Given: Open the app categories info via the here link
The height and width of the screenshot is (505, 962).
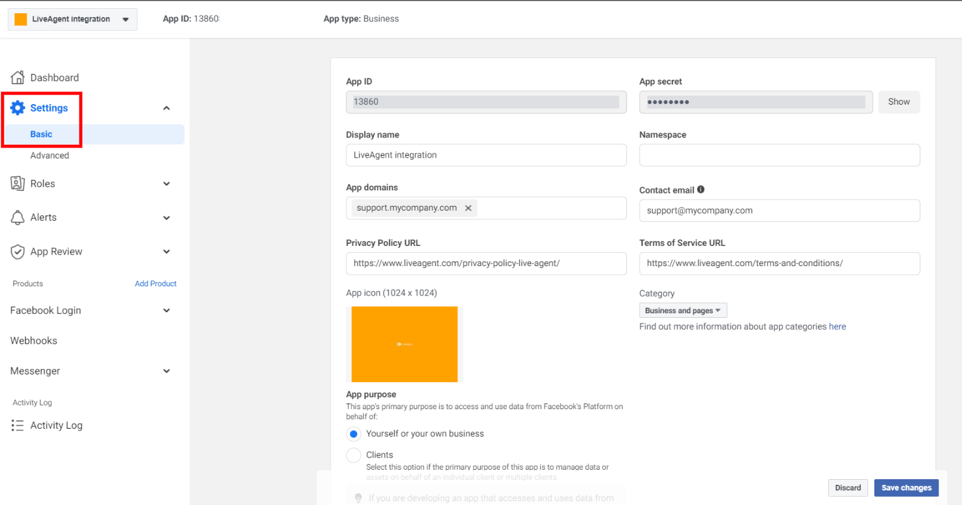Looking at the screenshot, I should point(837,326).
